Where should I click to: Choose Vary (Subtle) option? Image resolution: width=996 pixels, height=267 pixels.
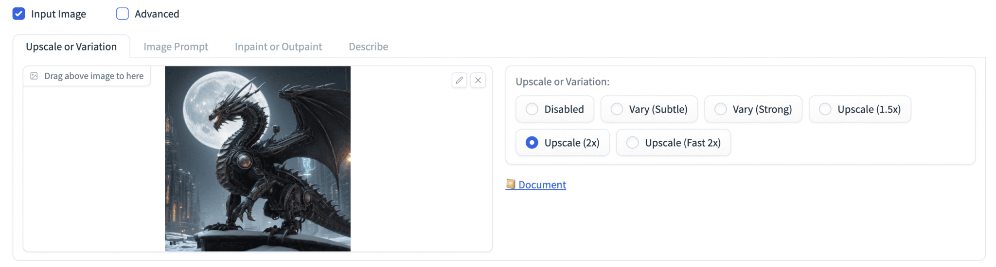[617, 109]
